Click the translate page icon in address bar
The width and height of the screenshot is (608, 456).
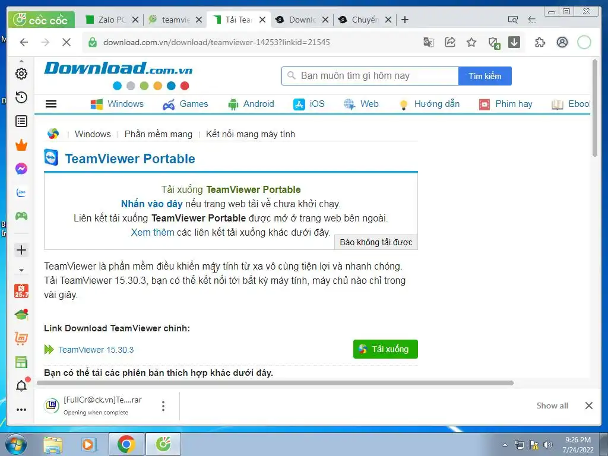tap(429, 42)
